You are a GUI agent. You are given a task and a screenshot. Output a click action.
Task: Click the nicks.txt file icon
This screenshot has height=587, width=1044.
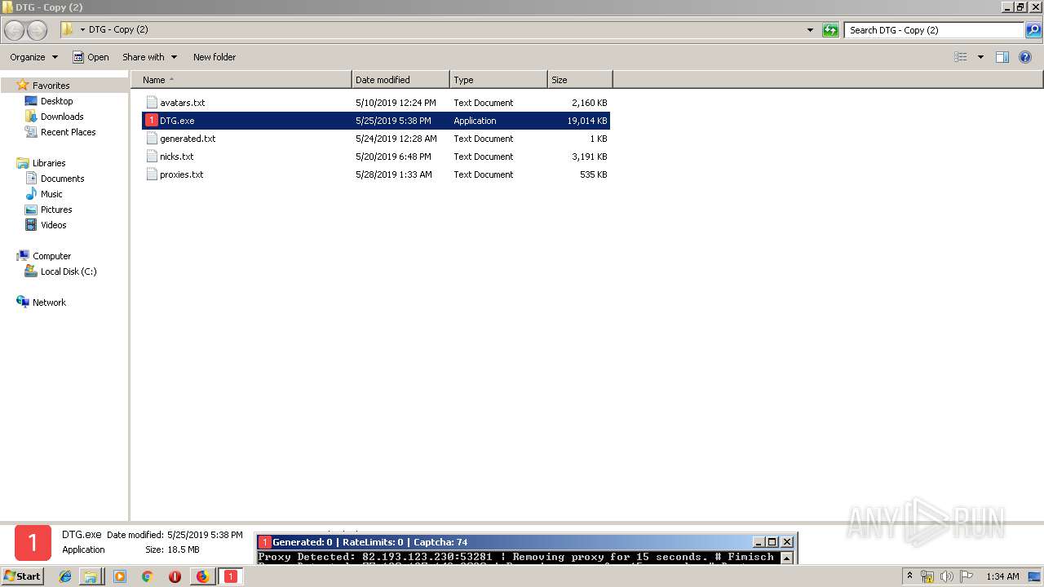coord(151,157)
